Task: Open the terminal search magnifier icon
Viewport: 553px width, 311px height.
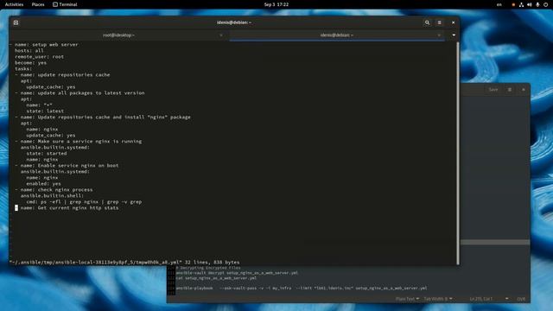Action: pos(427,22)
